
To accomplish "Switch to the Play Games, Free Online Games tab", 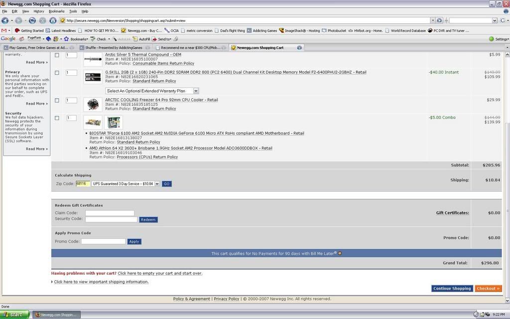I will click(39, 47).
